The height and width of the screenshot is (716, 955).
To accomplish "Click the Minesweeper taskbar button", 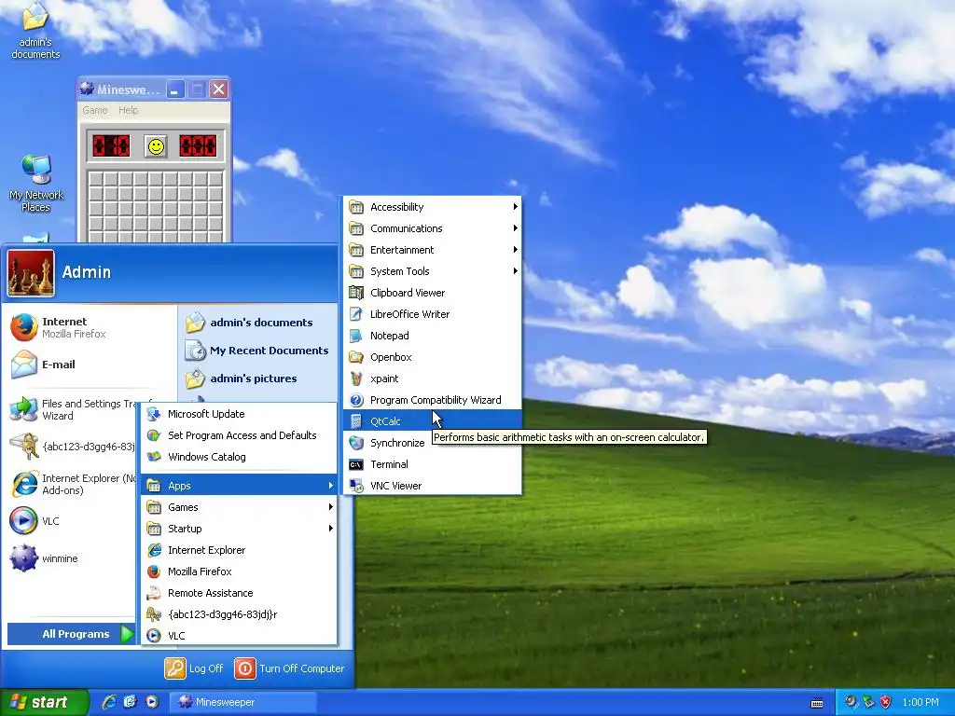I will (x=242, y=702).
